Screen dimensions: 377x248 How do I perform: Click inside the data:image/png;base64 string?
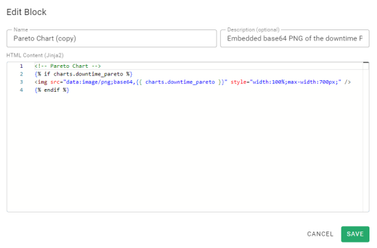point(99,82)
